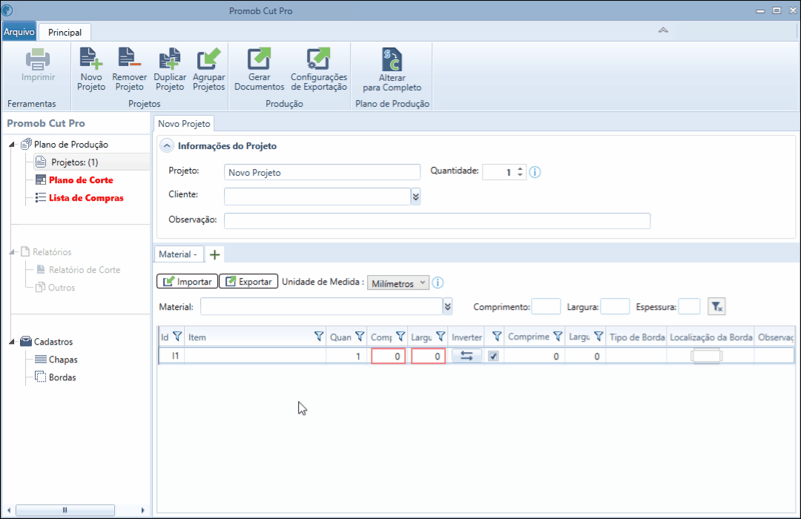Open the Unidade de Medida Milímetros dropdown
Viewport: 801px width, 519px height.
coord(398,283)
